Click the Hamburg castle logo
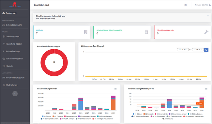This screenshot has width=212, height=124. point(15,5)
